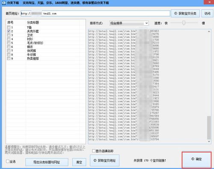The height and width of the screenshot is (169, 214).
Task: Select the 夹克外套 category text
Action: click(x=33, y=31)
